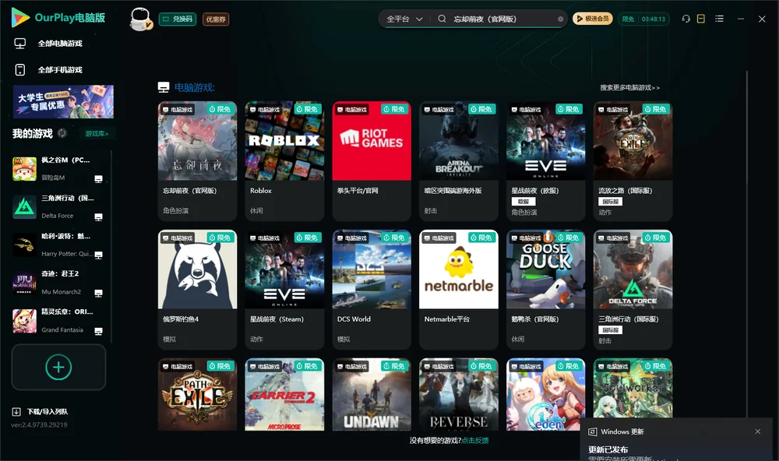Click 点击反馈 feedback link
This screenshot has width=779, height=461.
[475, 441]
